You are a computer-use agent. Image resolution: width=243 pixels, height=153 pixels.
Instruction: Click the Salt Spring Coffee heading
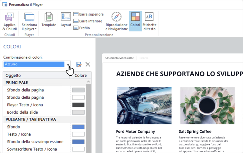click(195, 131)
